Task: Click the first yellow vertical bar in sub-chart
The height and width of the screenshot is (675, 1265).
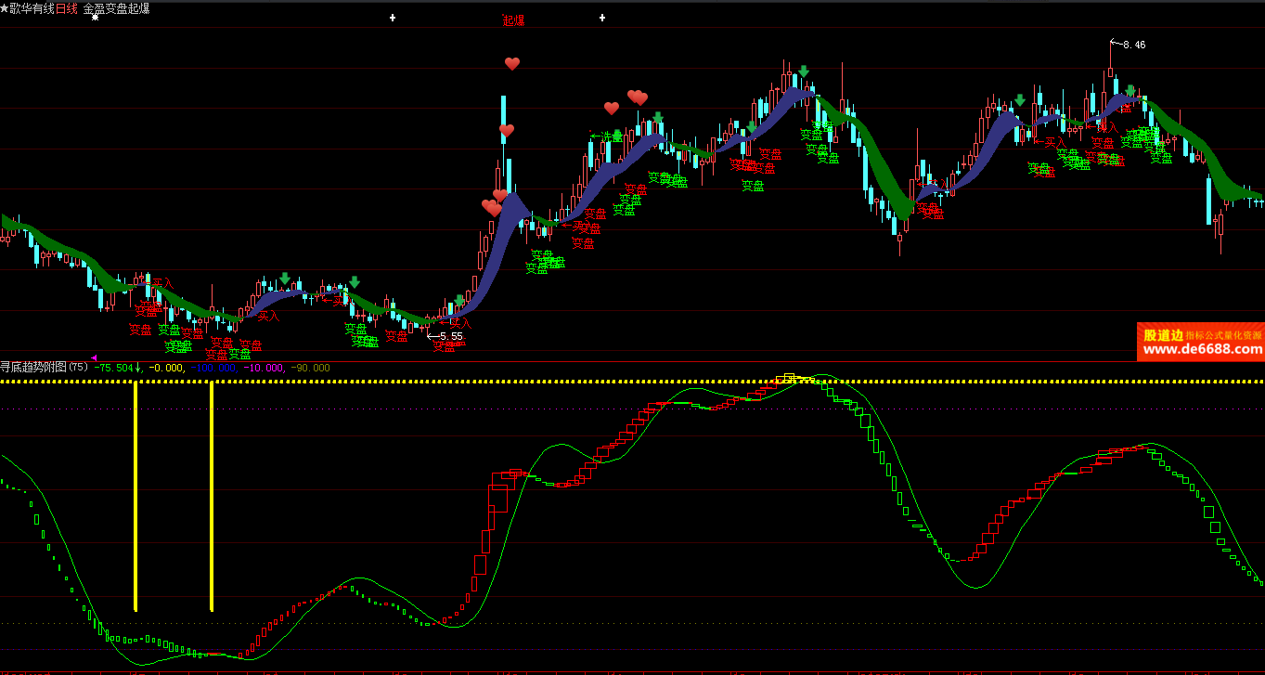Action: pos(136,496)
